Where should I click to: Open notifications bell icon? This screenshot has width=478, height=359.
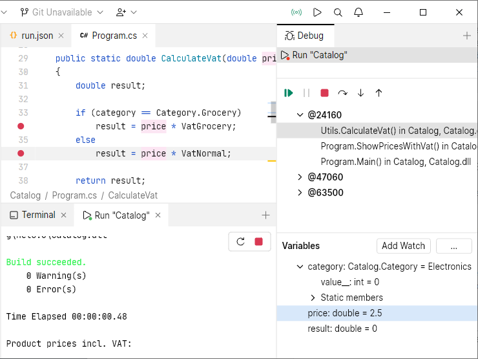pos(358,12)
